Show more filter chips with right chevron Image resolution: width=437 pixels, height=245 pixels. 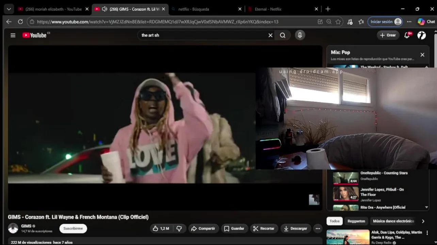(423, 221)
